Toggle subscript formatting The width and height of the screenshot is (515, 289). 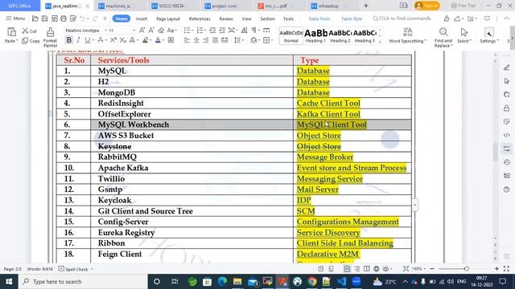tap(122, 40)
